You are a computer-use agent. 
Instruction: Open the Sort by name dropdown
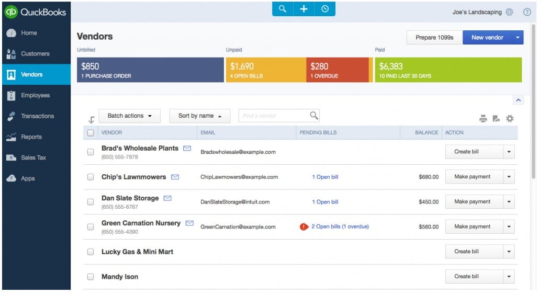(x=200, y=116)
